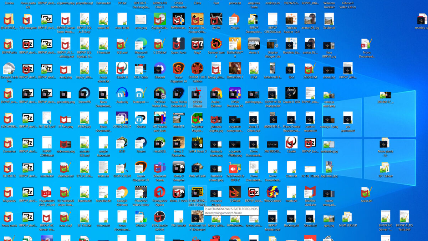Screen dimensions: 428x241
Task: Click the Arma 2 Operation shortcut
Action: pyautogui.click(x=178, y=142)
